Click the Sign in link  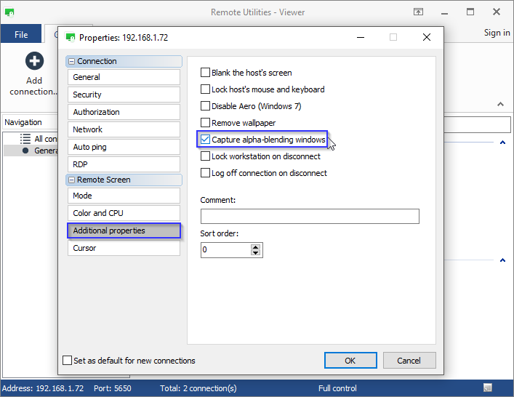click(497, 33)
